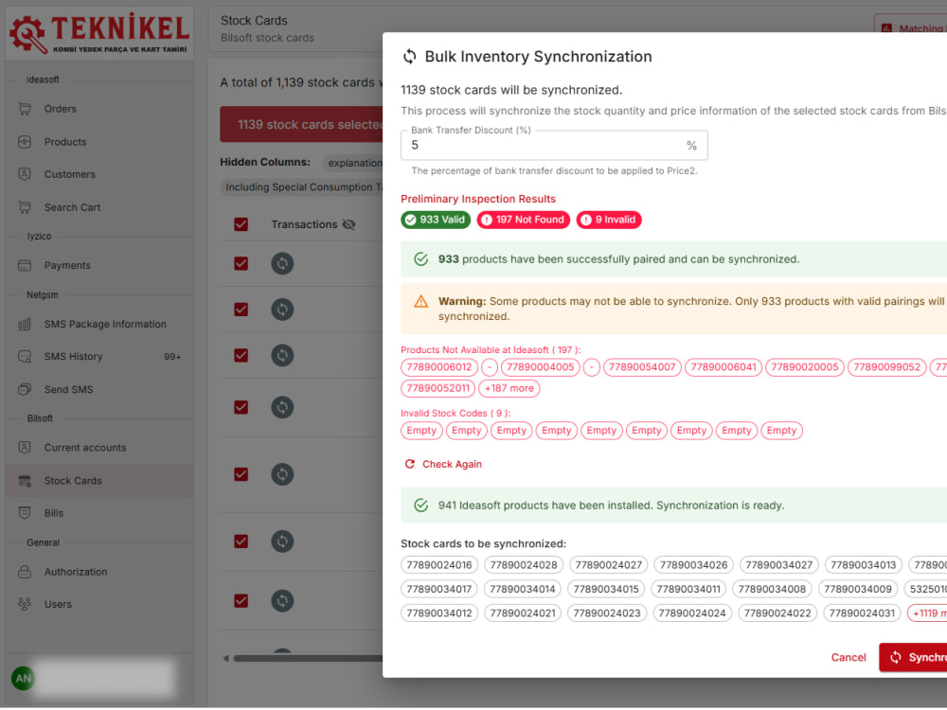Open the Orders cart icon
The image size is (947, 710).
coord(25,109)
